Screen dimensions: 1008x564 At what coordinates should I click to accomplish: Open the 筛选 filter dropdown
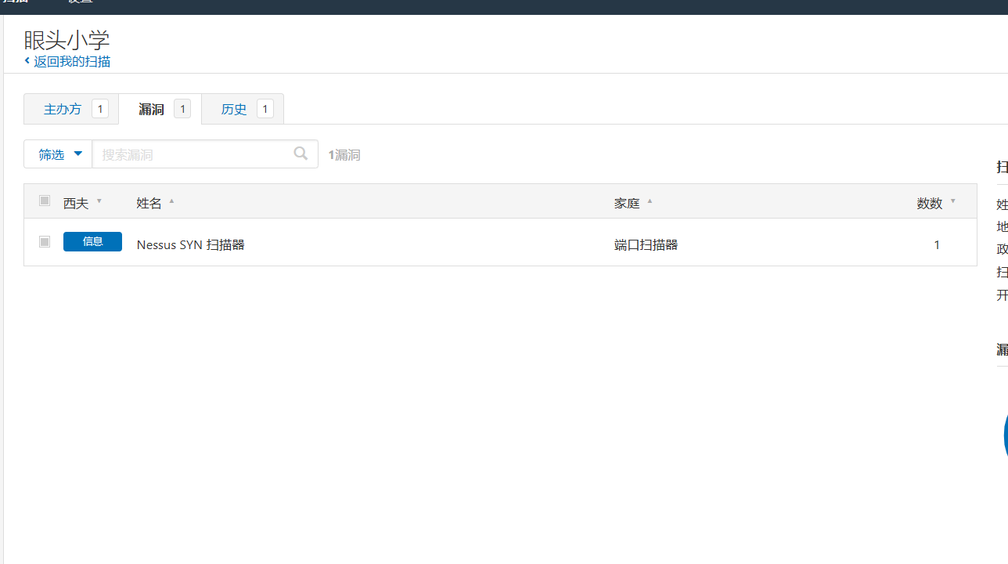tap(58, 154)
